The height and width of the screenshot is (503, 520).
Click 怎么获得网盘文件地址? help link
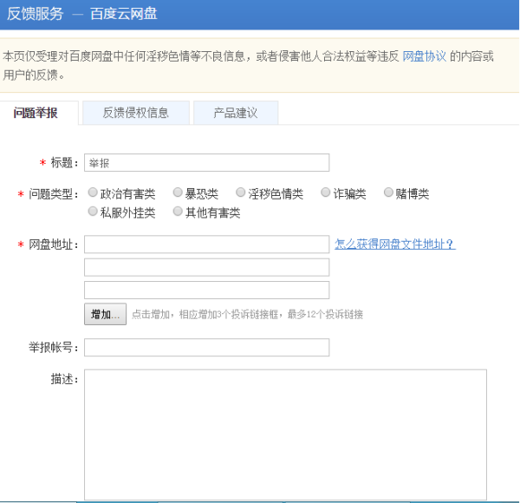(395, 245)
